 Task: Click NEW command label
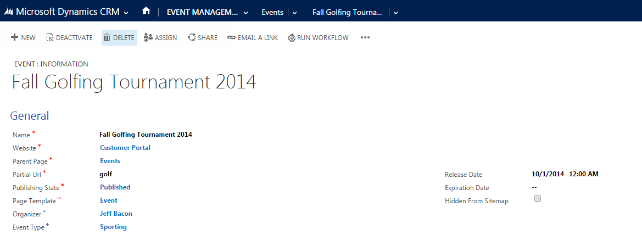click(x=28, y=38)
